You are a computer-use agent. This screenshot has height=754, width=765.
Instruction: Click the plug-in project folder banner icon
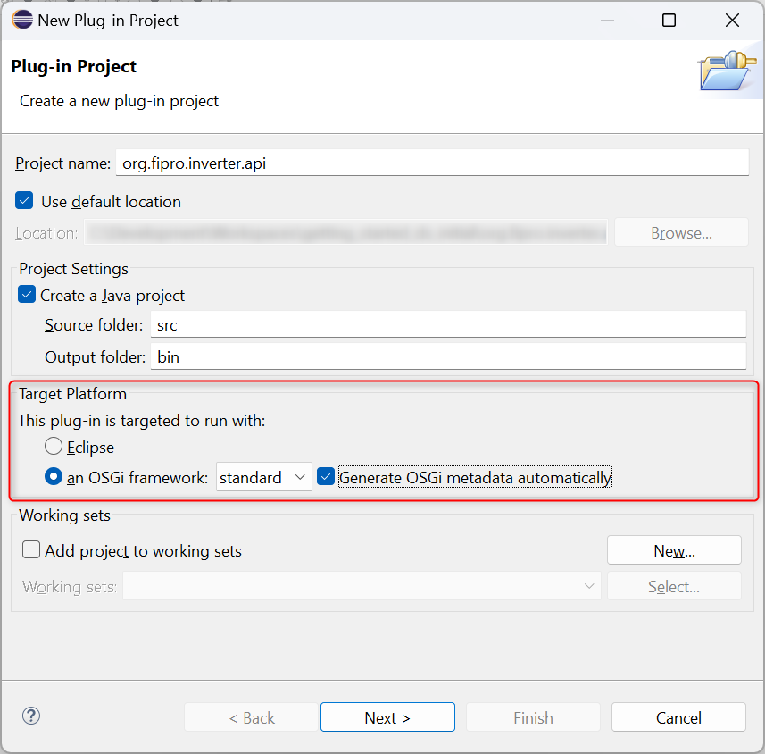click(x=727, y=71)
